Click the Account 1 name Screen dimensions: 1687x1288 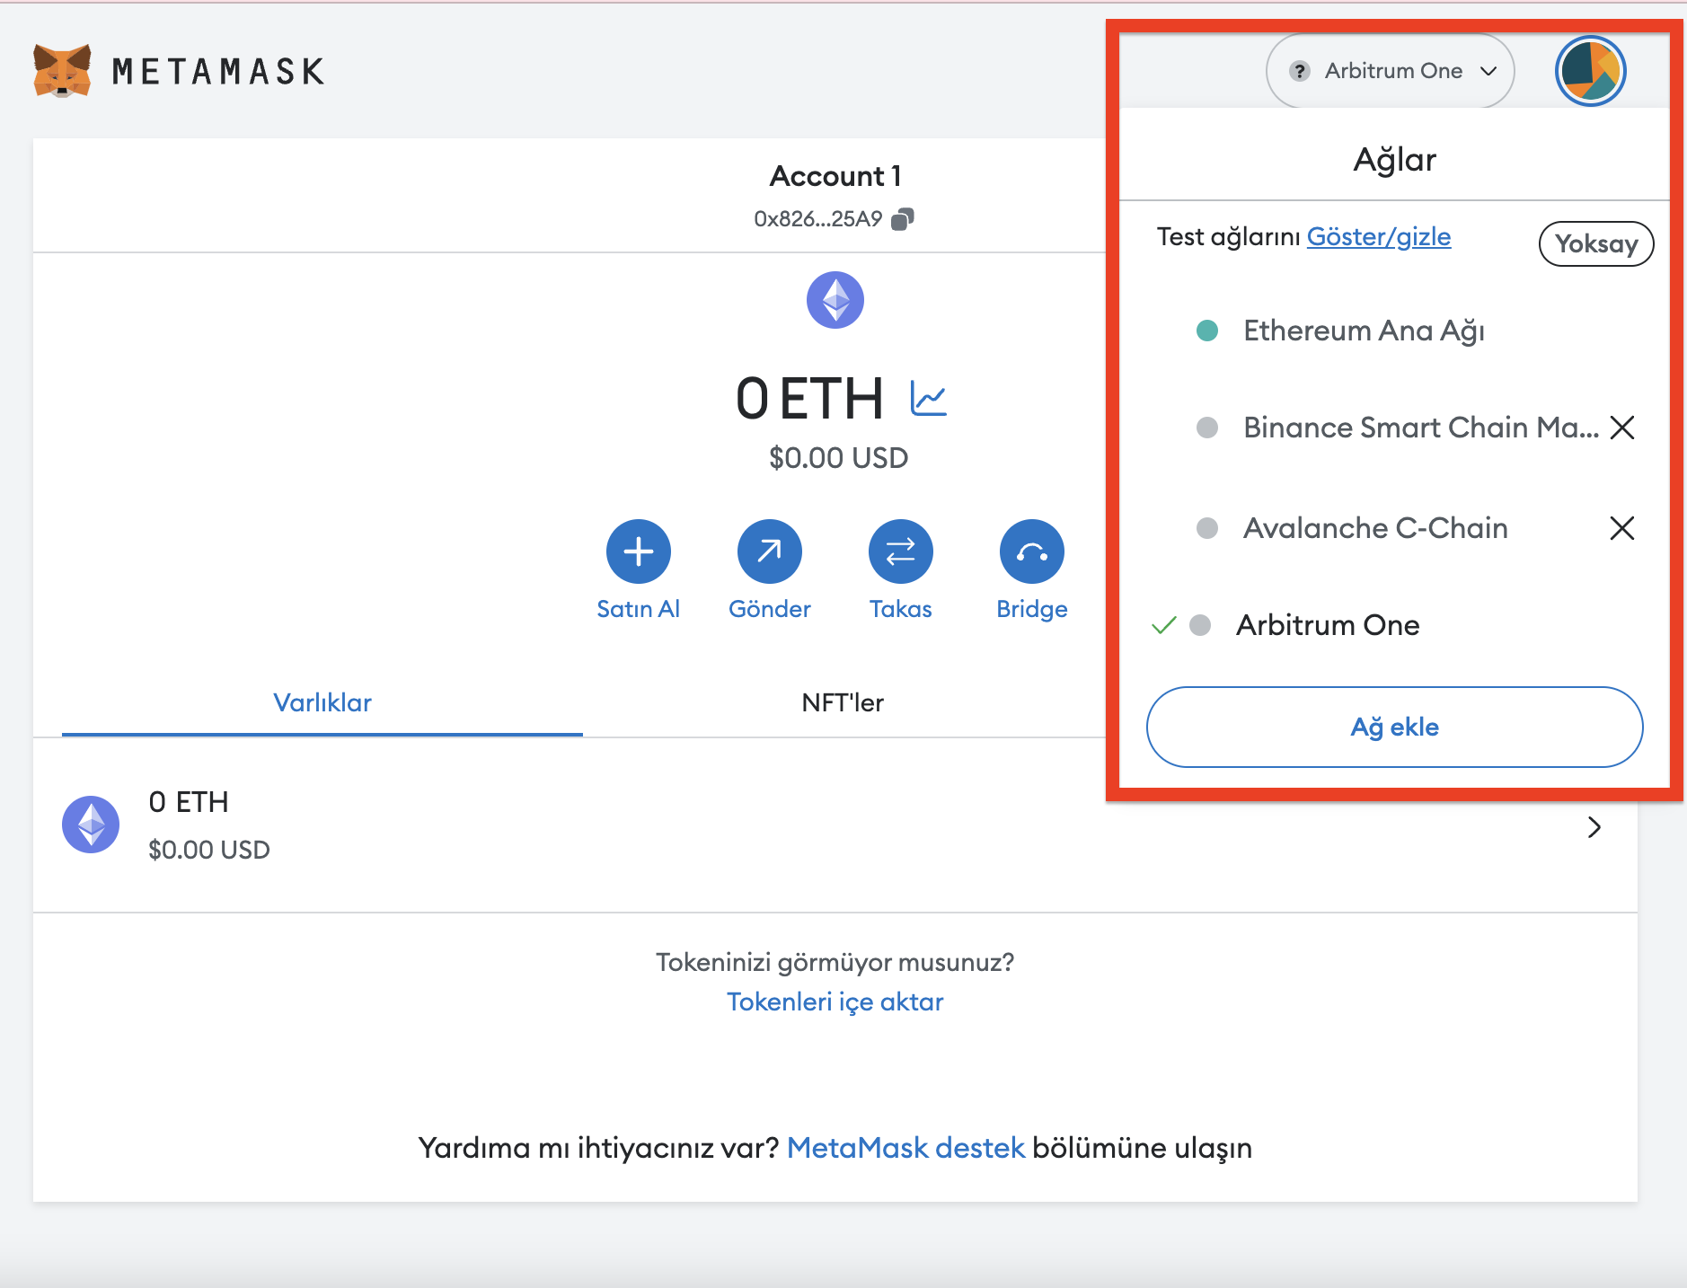[835, 176]
